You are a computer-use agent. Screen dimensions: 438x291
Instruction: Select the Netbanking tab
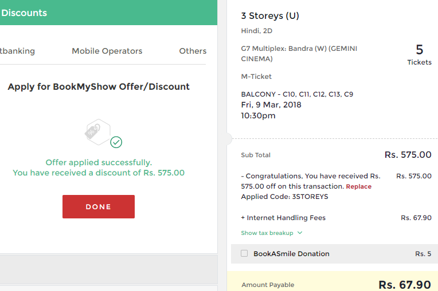point(17,51)
